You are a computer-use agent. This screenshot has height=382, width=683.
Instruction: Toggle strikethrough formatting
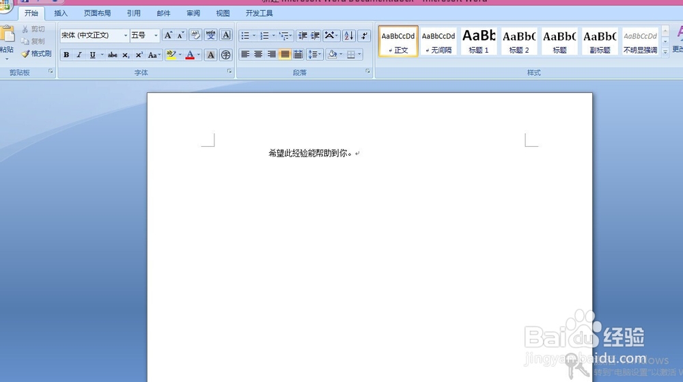pyautogui.click(x=113, y=55)
